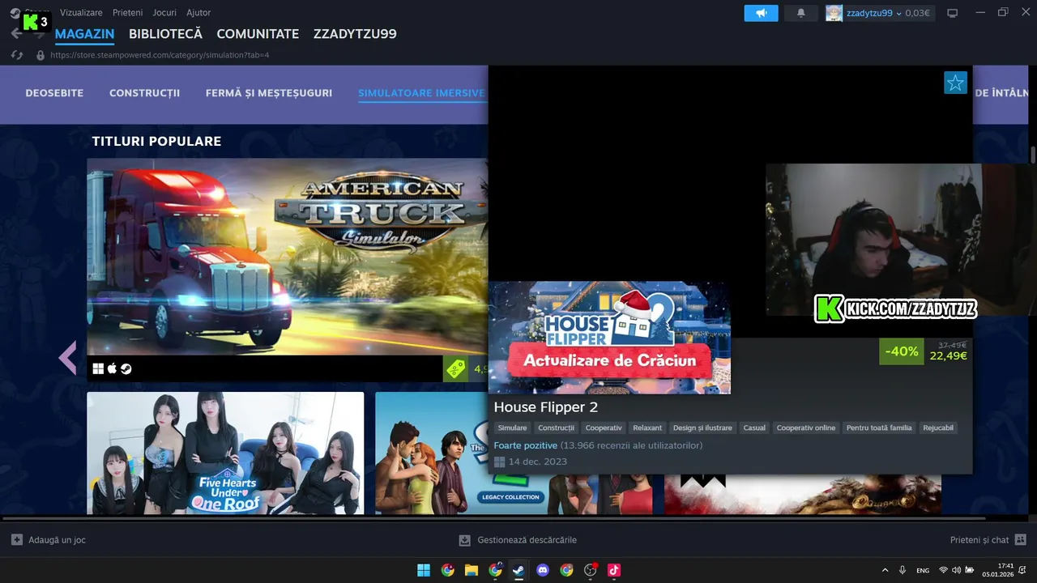1037x583 pixels.
Task: Click the Foarte pozitive reviews link
Action: pos(526,445)
